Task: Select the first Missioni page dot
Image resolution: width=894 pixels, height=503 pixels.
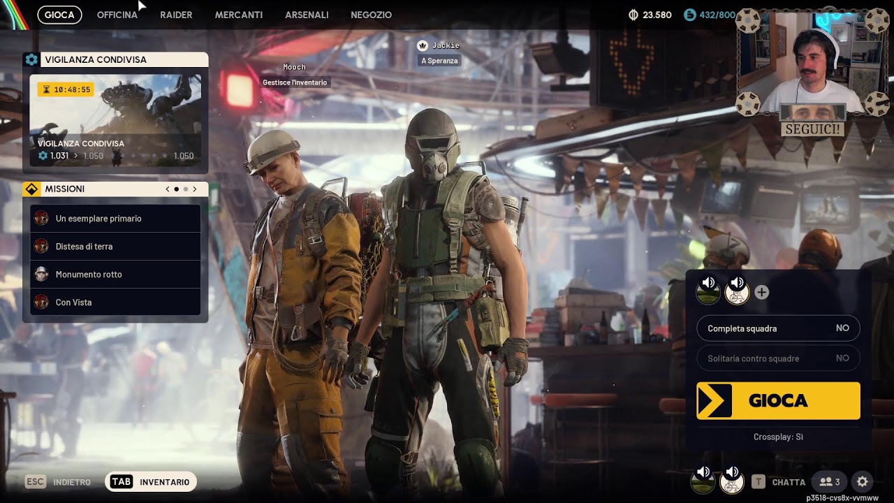Action: pyautogui.click(x=176, y=189)
